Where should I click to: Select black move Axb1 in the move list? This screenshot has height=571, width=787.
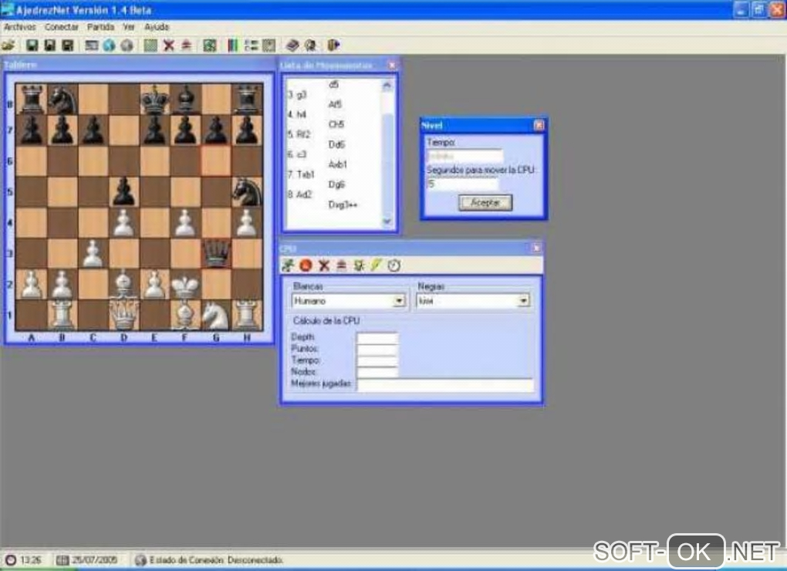pyautogui.click(x=337, y=164)
